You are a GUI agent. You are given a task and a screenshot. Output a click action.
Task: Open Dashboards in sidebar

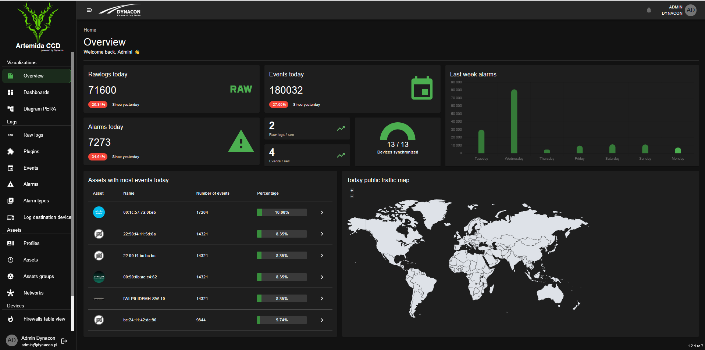(x=36, y=92)
